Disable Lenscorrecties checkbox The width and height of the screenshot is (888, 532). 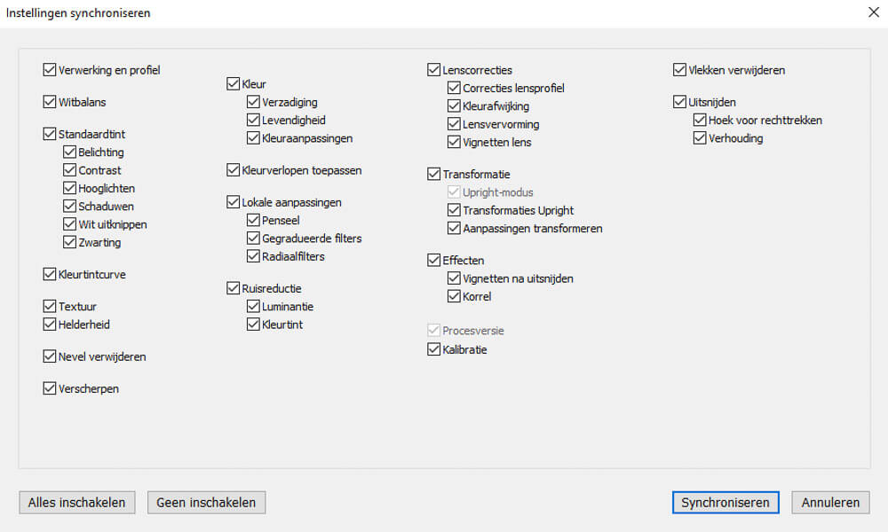point(434,70)
